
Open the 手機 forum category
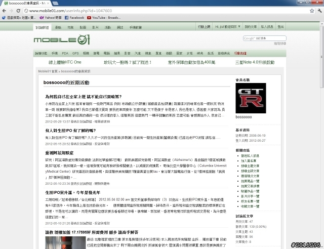55,53
